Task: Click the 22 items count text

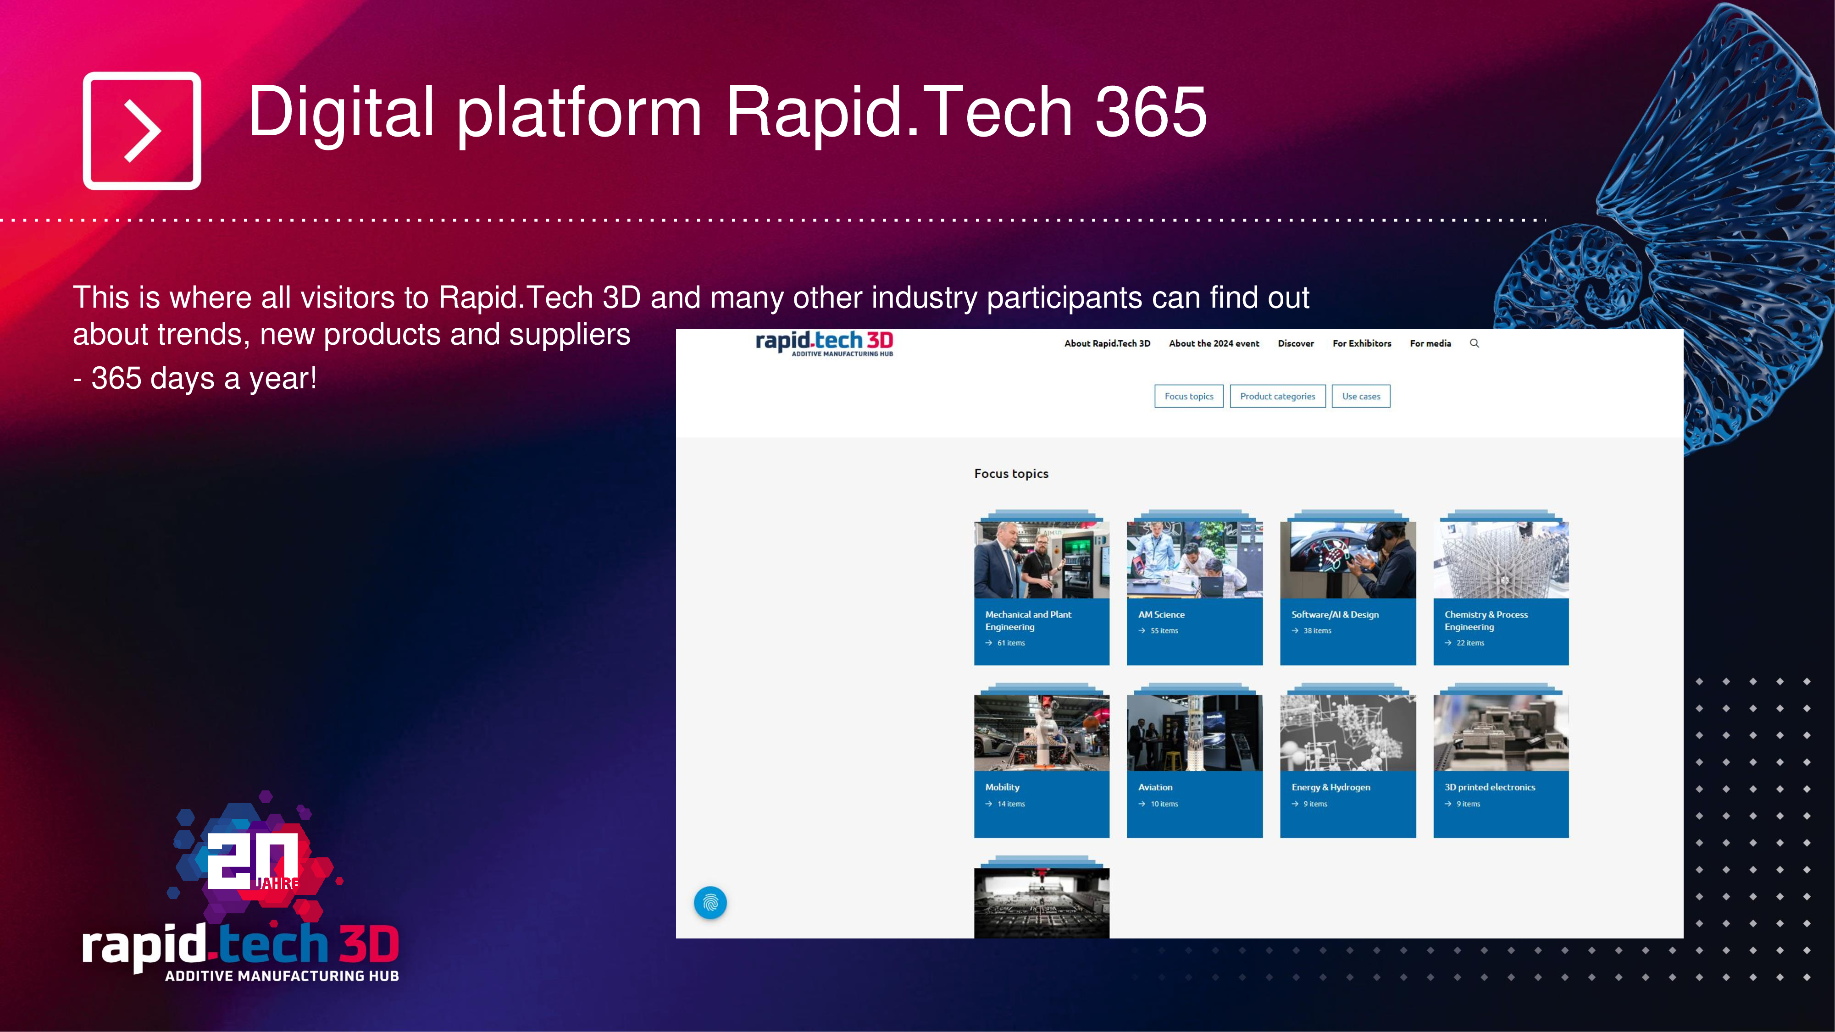Action: click(1470, 643)
